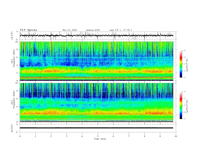Click the log(PSD) label beside ch.1 color scale
The height and width of the screenshot is (153, 198).
(187, 65)
